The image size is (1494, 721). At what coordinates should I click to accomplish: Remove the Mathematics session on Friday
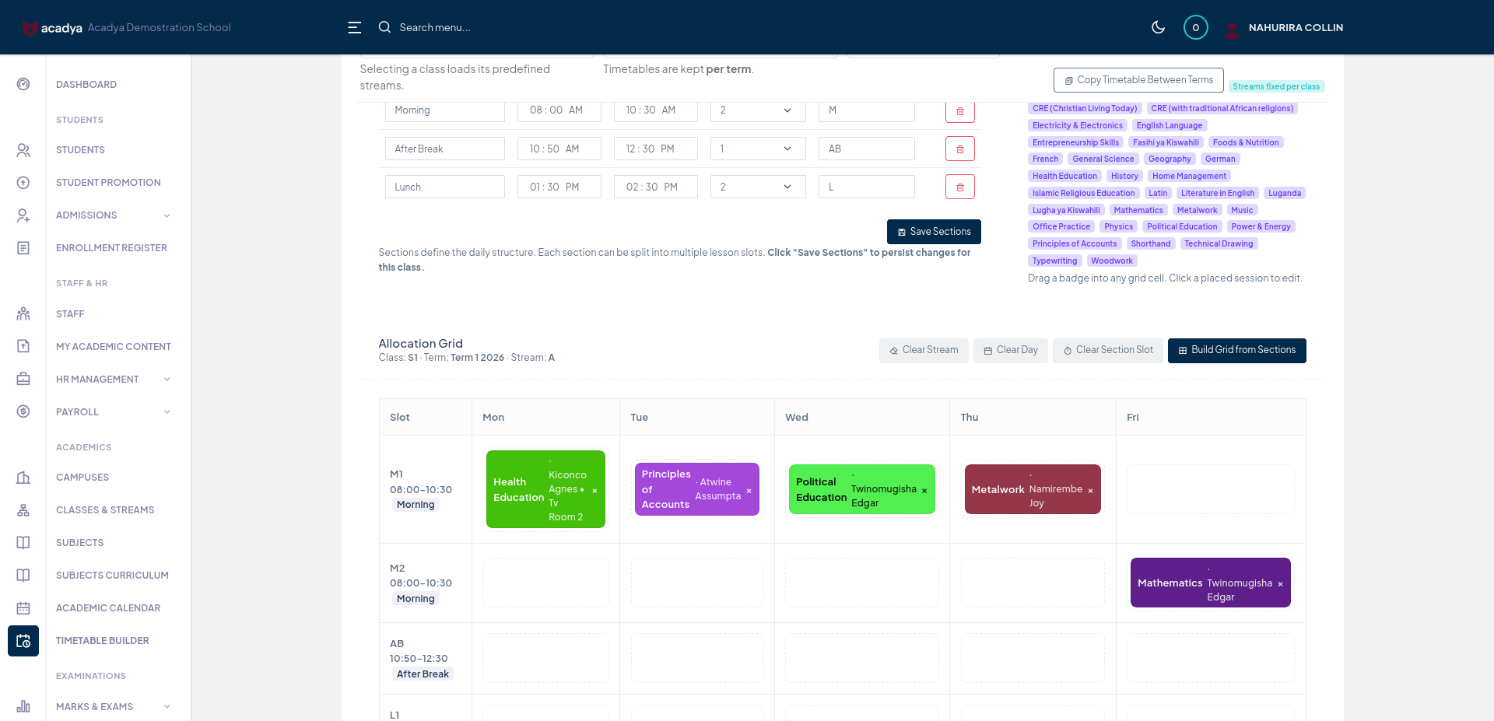1280,583
